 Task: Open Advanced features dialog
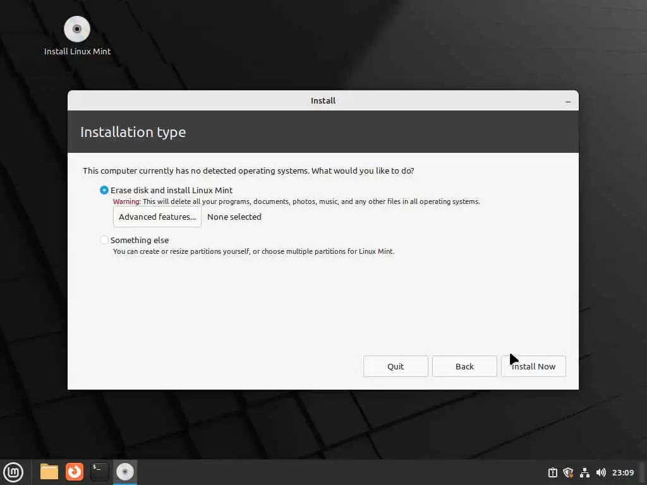pyautogui.click(x=157, y=217)
